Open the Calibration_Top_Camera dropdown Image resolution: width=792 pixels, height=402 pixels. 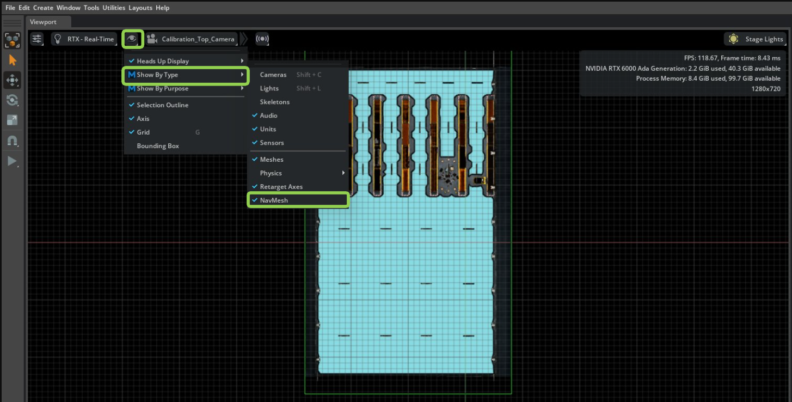[x=192, y=39]
